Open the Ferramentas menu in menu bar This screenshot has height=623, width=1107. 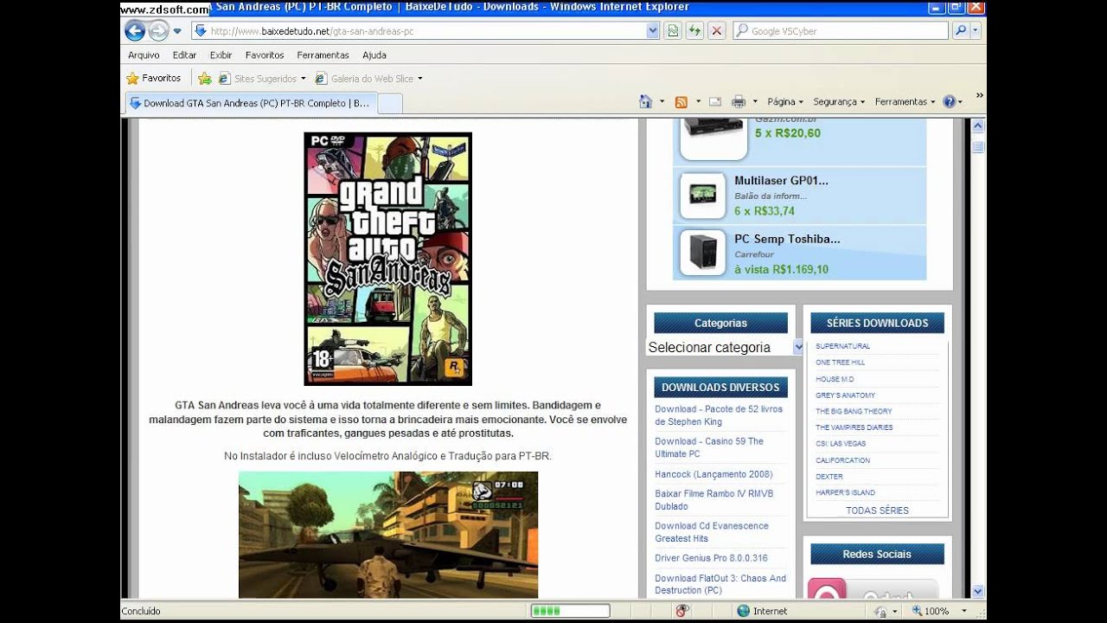coord(323,55)
